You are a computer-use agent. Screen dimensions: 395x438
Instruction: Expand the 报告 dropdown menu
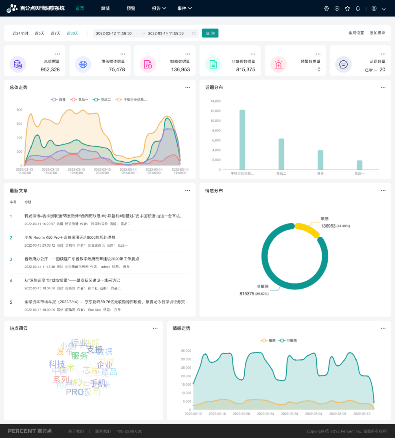click(159, 8)
